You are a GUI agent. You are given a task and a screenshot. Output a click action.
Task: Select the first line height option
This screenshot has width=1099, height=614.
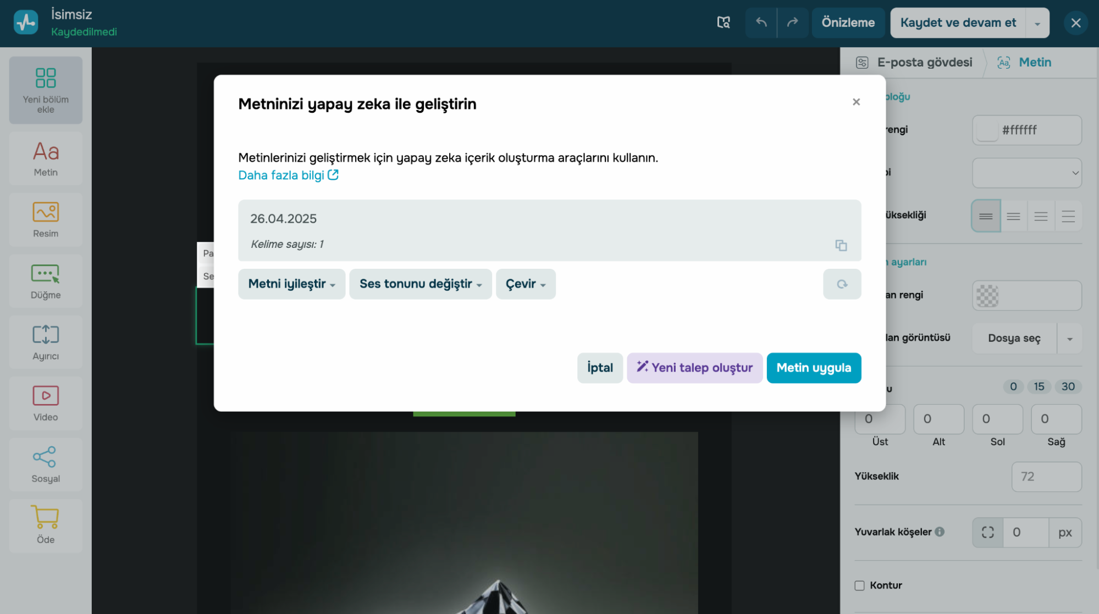pos(986,216)
